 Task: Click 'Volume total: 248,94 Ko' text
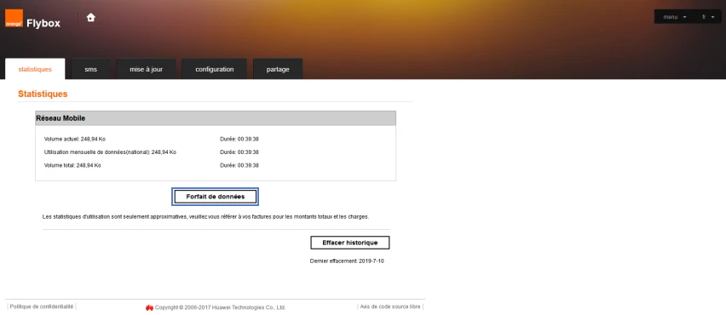(x=72, y=165)
